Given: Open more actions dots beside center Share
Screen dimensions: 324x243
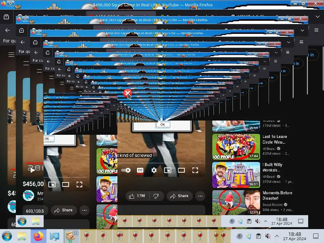Looking at the screenshot, I should point(200,196).
